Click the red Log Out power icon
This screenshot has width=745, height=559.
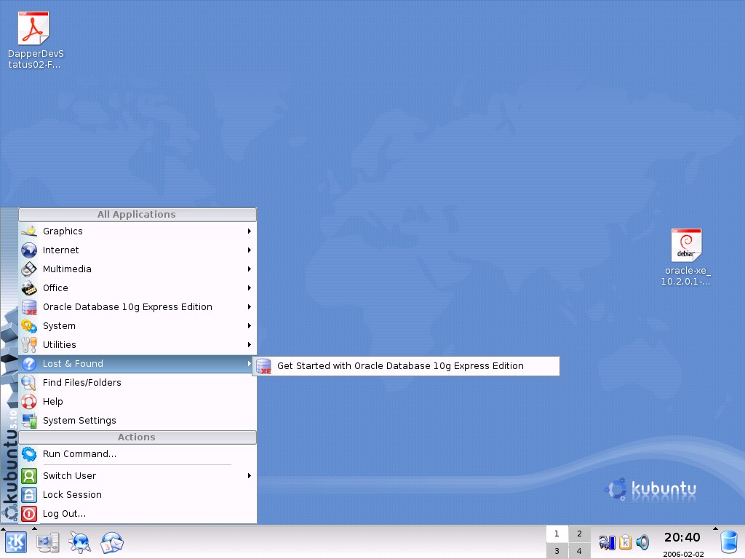(x=29, y=514)
